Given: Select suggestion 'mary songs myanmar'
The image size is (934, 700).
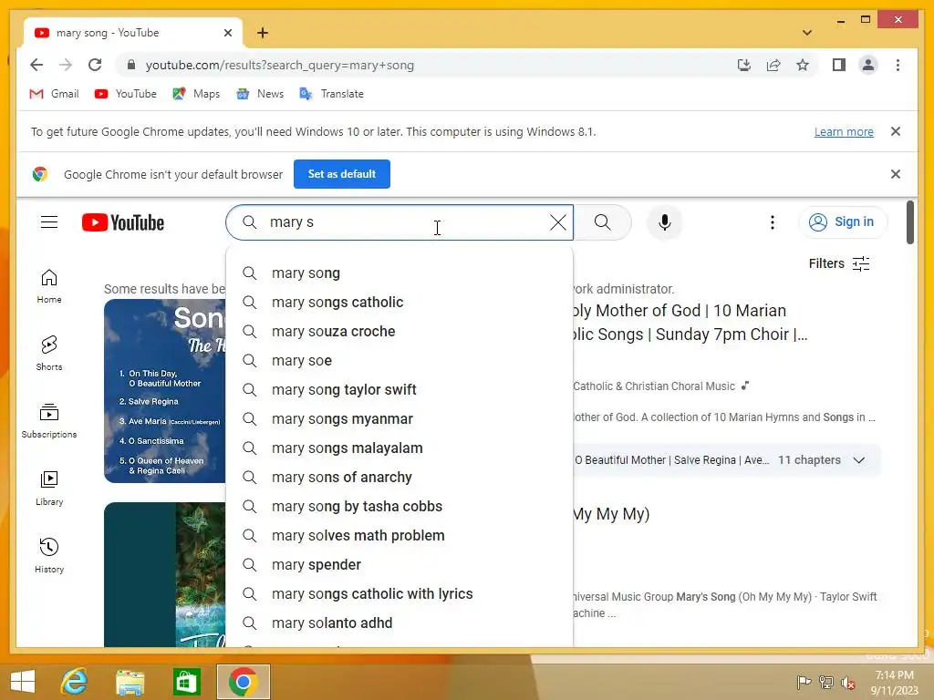Looking at the screenshot, I should pyautogui.click(x=400, y=418).
